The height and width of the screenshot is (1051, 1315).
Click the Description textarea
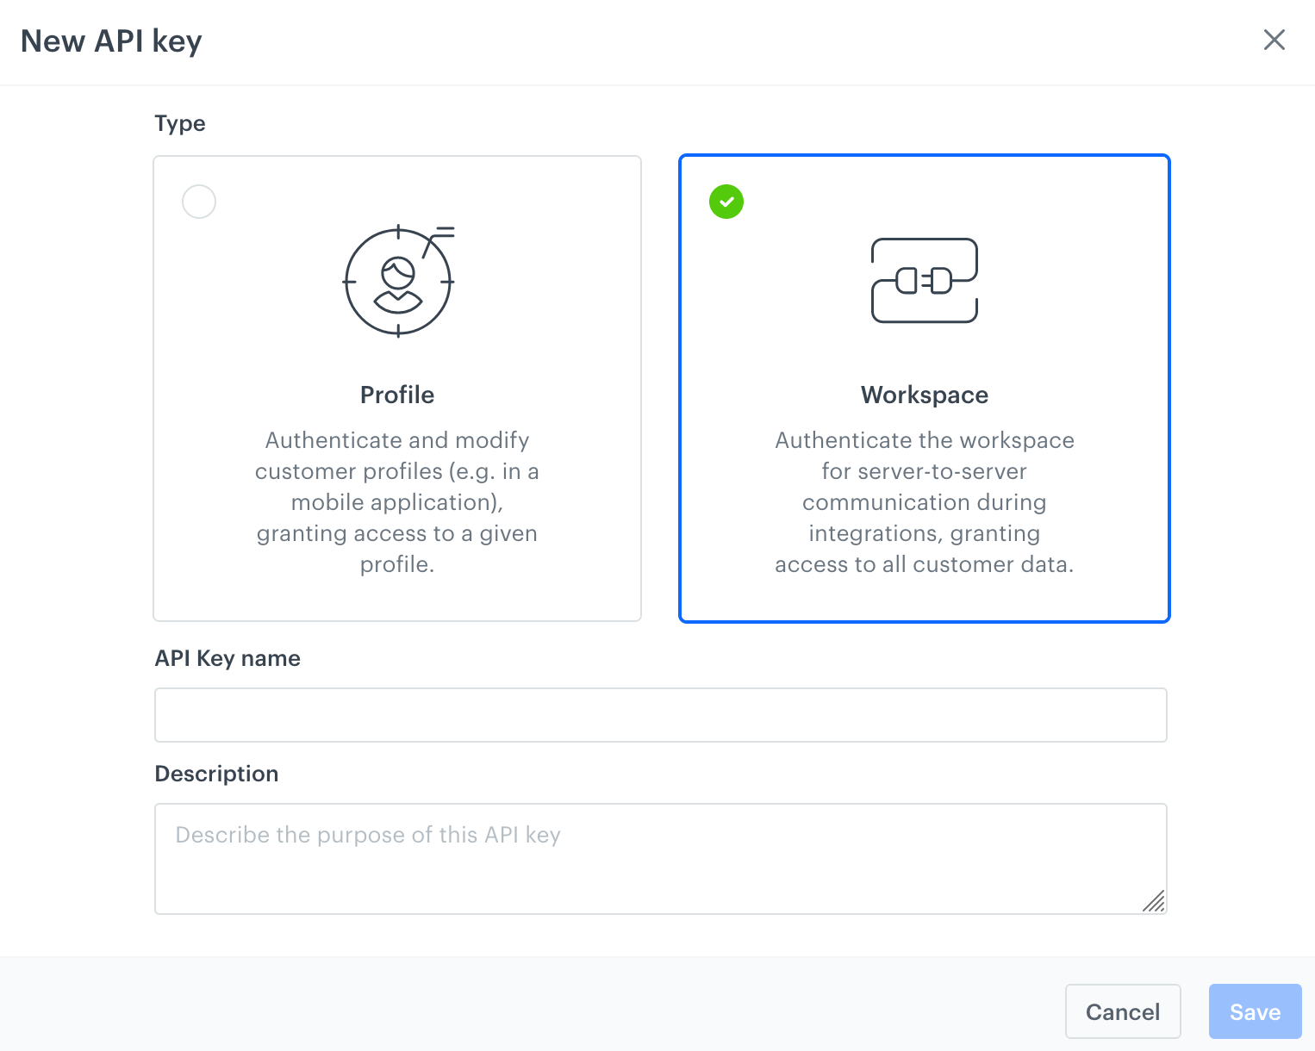click(660, 859)
